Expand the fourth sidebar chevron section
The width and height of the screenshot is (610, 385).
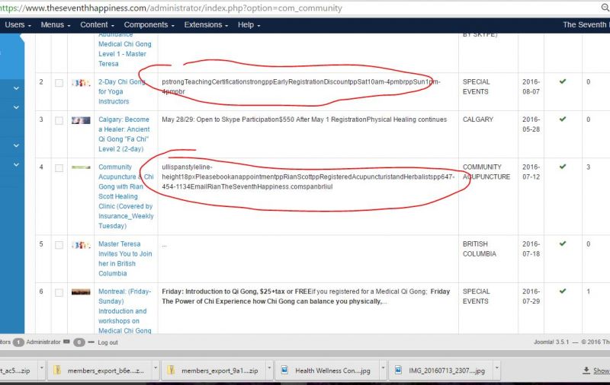pyautogui.click(x=16, y=164)
